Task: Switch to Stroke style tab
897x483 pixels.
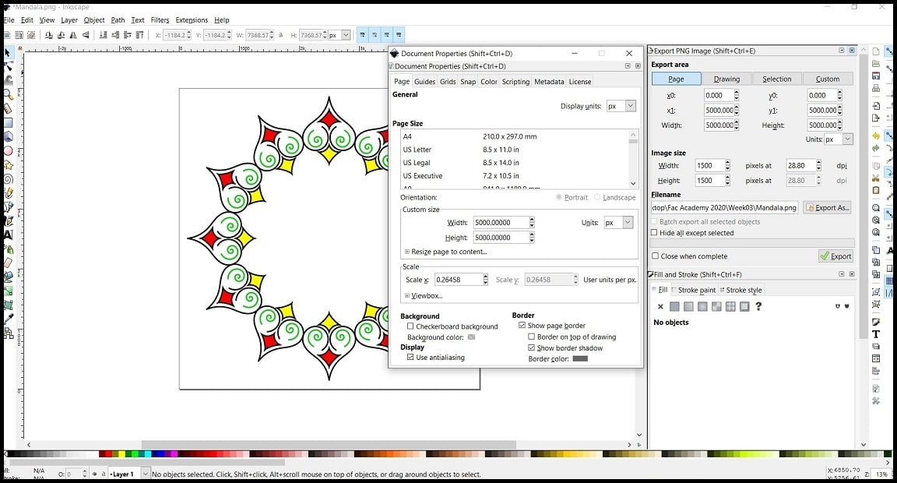Action: coord(740,290)
